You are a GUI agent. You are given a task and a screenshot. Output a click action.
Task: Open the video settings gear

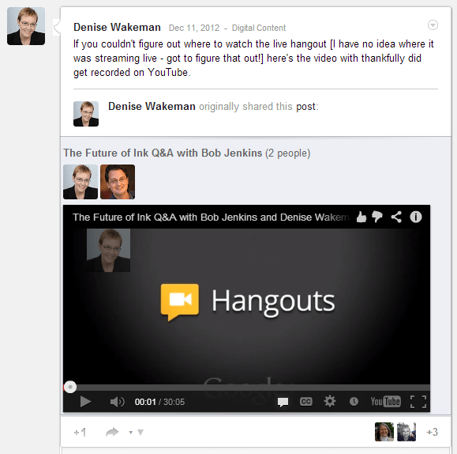click(330, 402)
